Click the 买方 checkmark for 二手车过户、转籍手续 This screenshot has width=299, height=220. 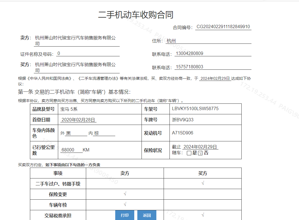(x=203, y=183)
